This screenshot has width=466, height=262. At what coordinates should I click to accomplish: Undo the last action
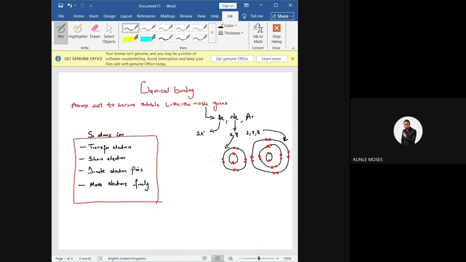(x=70, y=5)
